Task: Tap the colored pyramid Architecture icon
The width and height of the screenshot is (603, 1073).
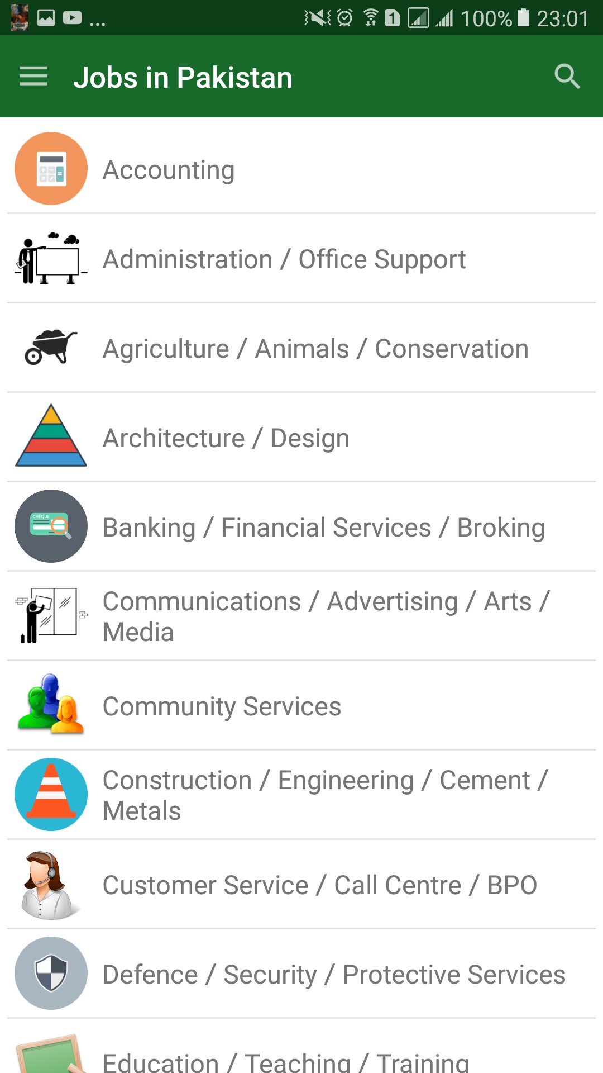Action: point(51,436)
